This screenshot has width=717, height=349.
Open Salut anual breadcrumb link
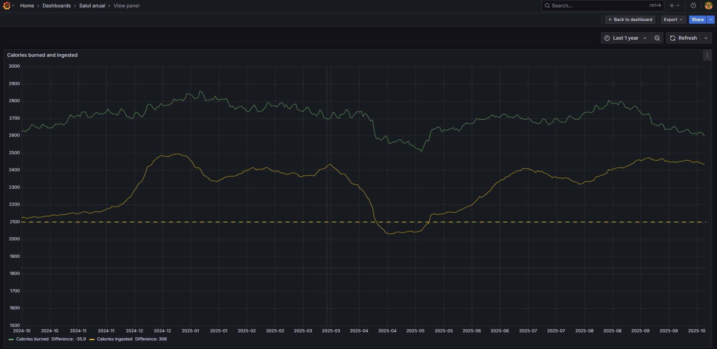pyautogui.click(x=92, y=6)
